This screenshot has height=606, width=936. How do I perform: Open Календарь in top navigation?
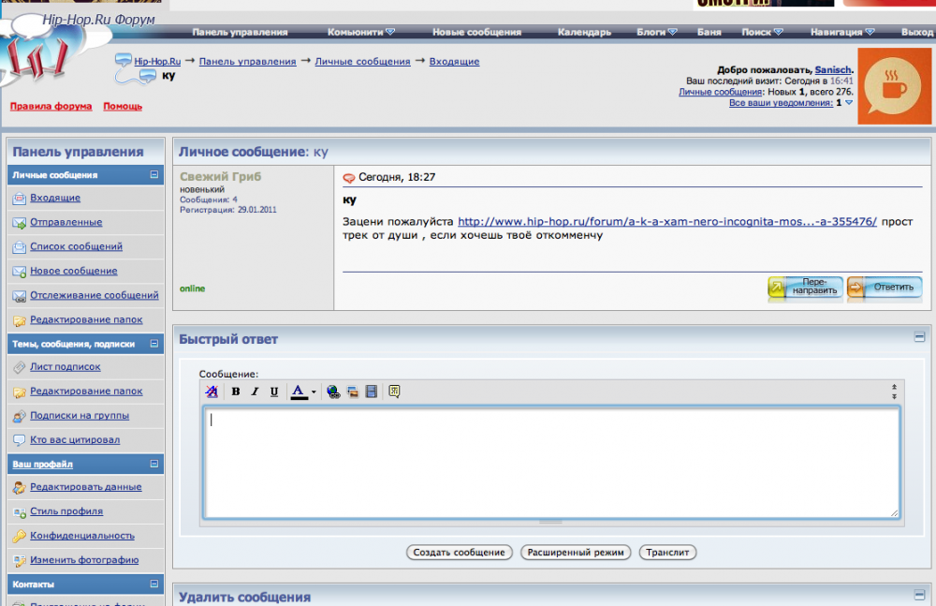point(584,32)
